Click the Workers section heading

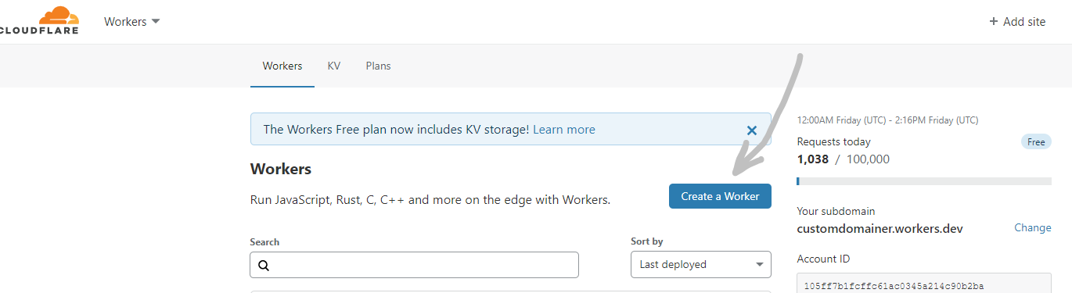click(x=280, y=169)
